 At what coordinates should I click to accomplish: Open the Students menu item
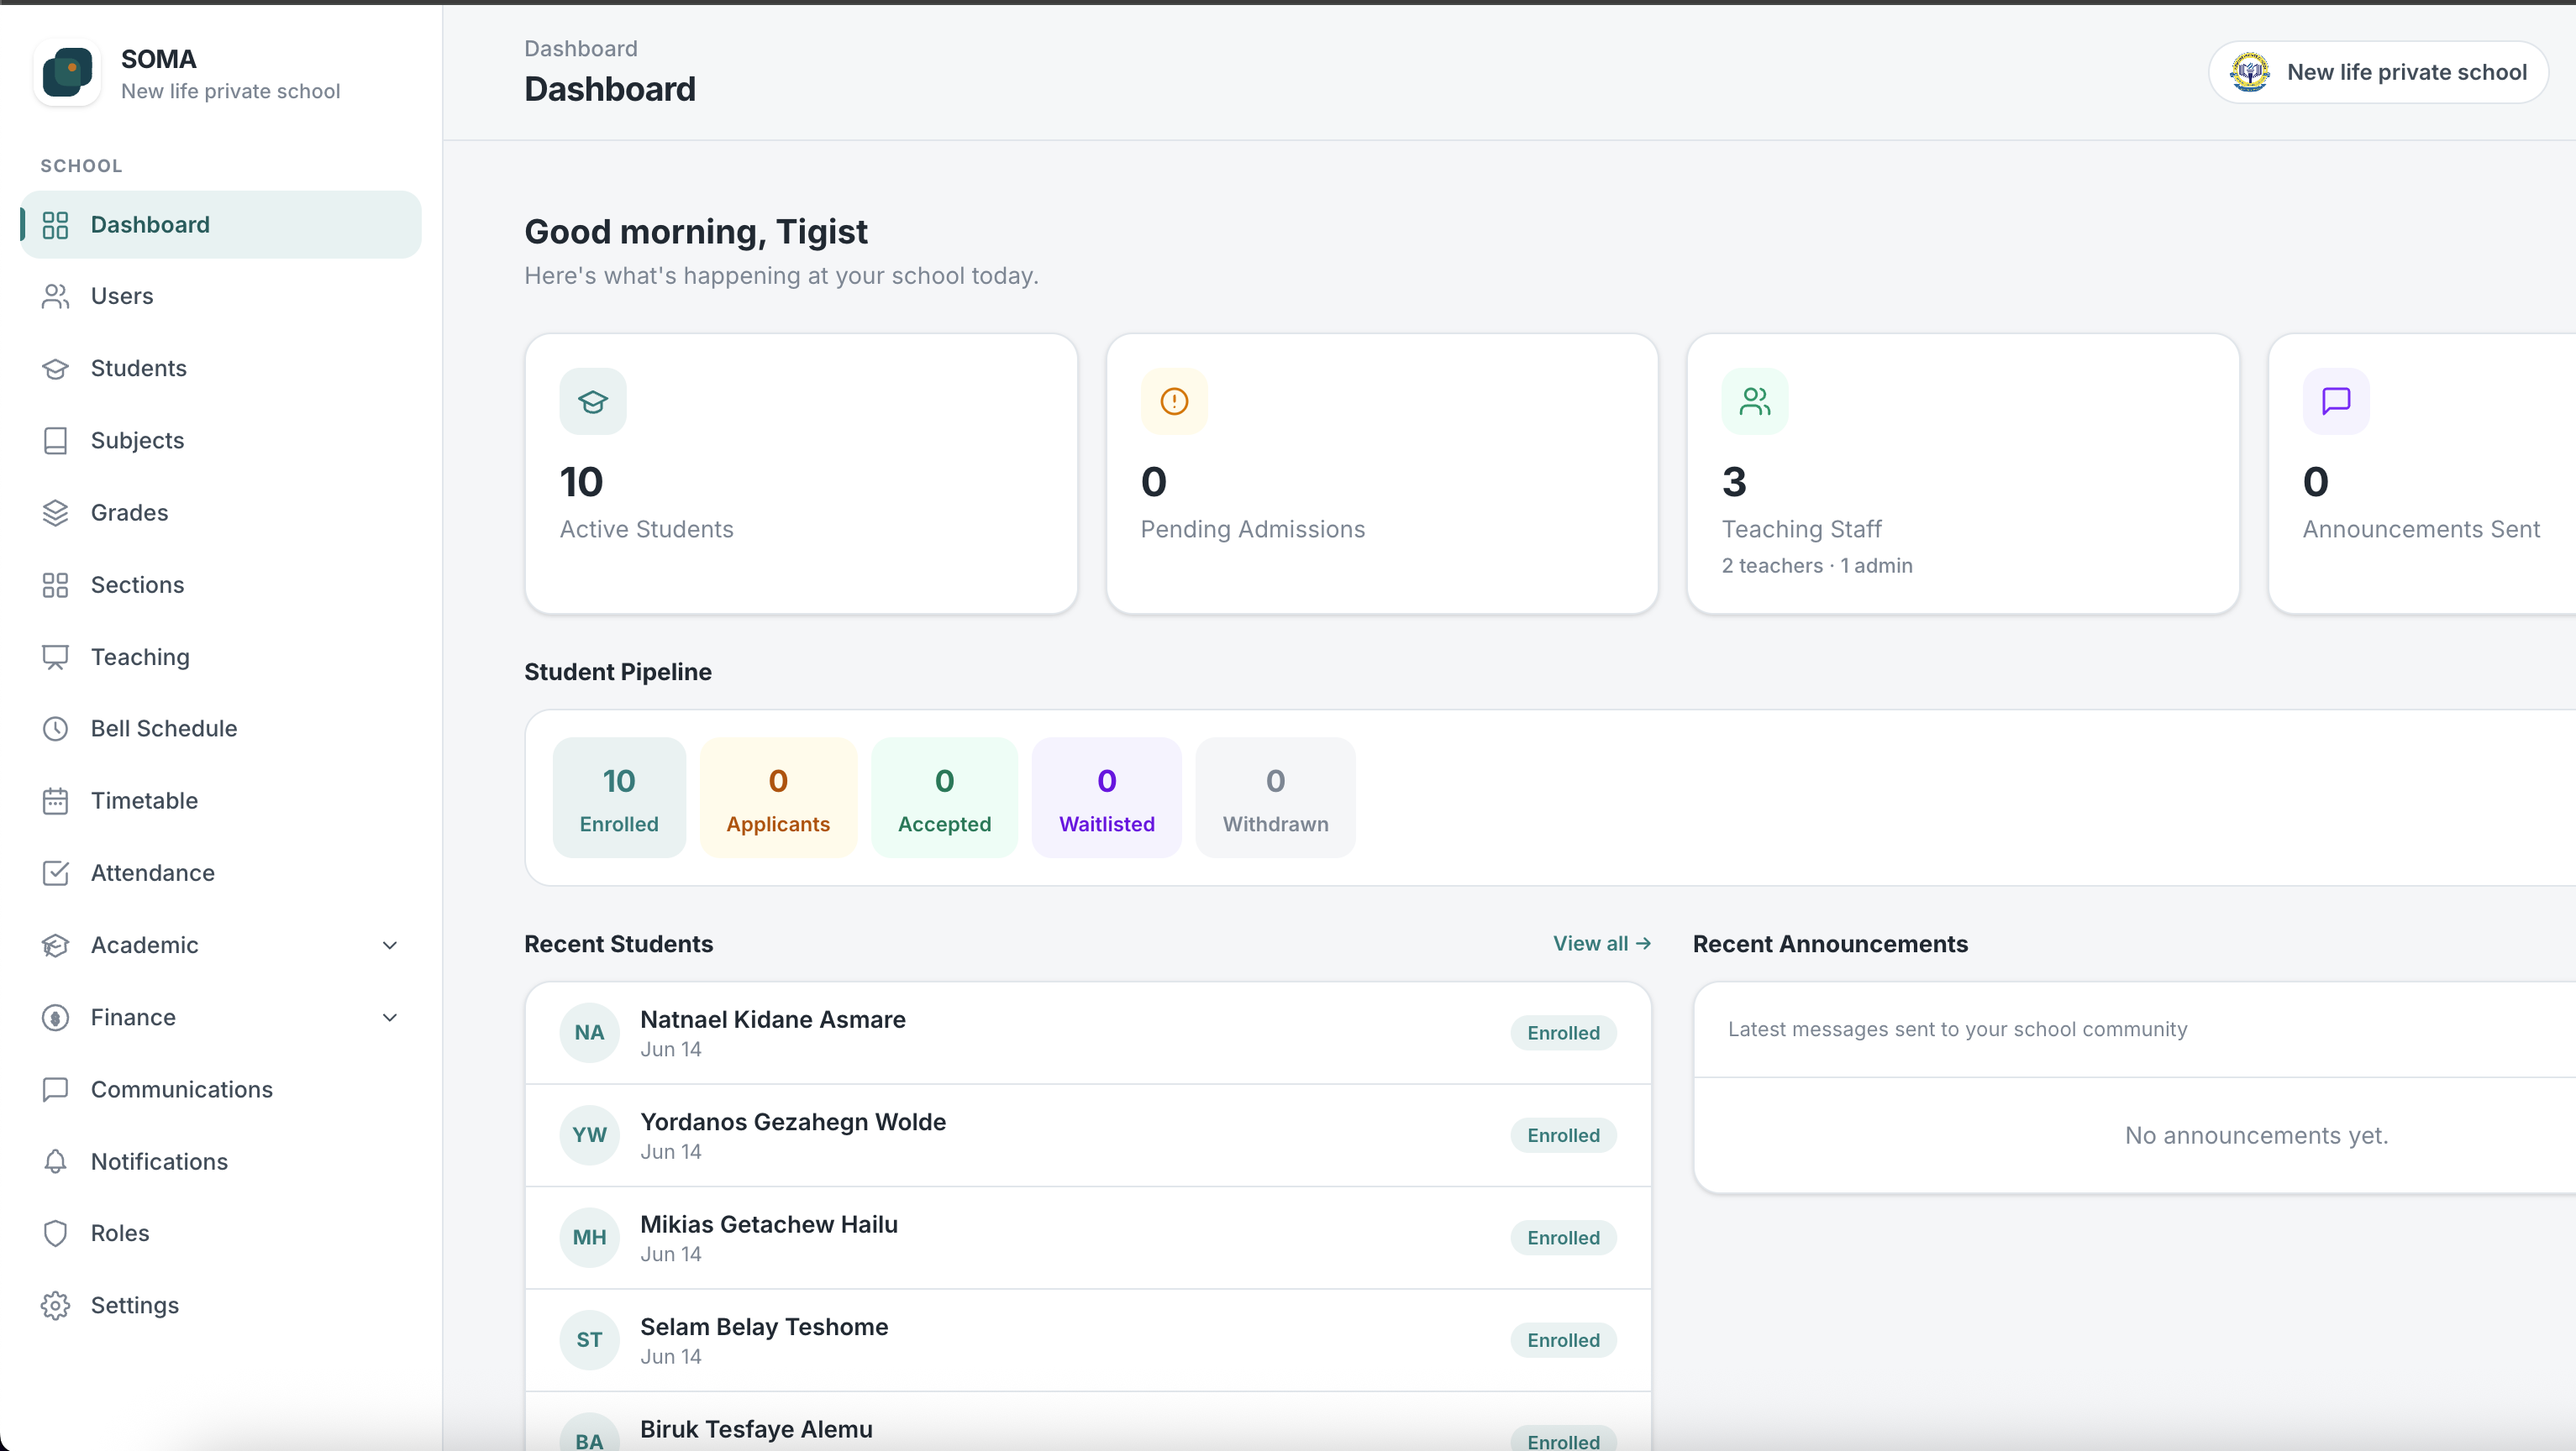click(221, 369)
